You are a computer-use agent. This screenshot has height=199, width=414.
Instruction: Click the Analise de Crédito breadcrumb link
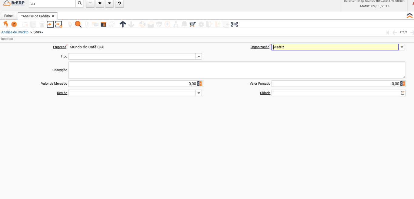[x=15, y=32]
